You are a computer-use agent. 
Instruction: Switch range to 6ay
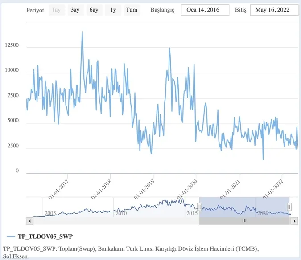tap(94, 10)
